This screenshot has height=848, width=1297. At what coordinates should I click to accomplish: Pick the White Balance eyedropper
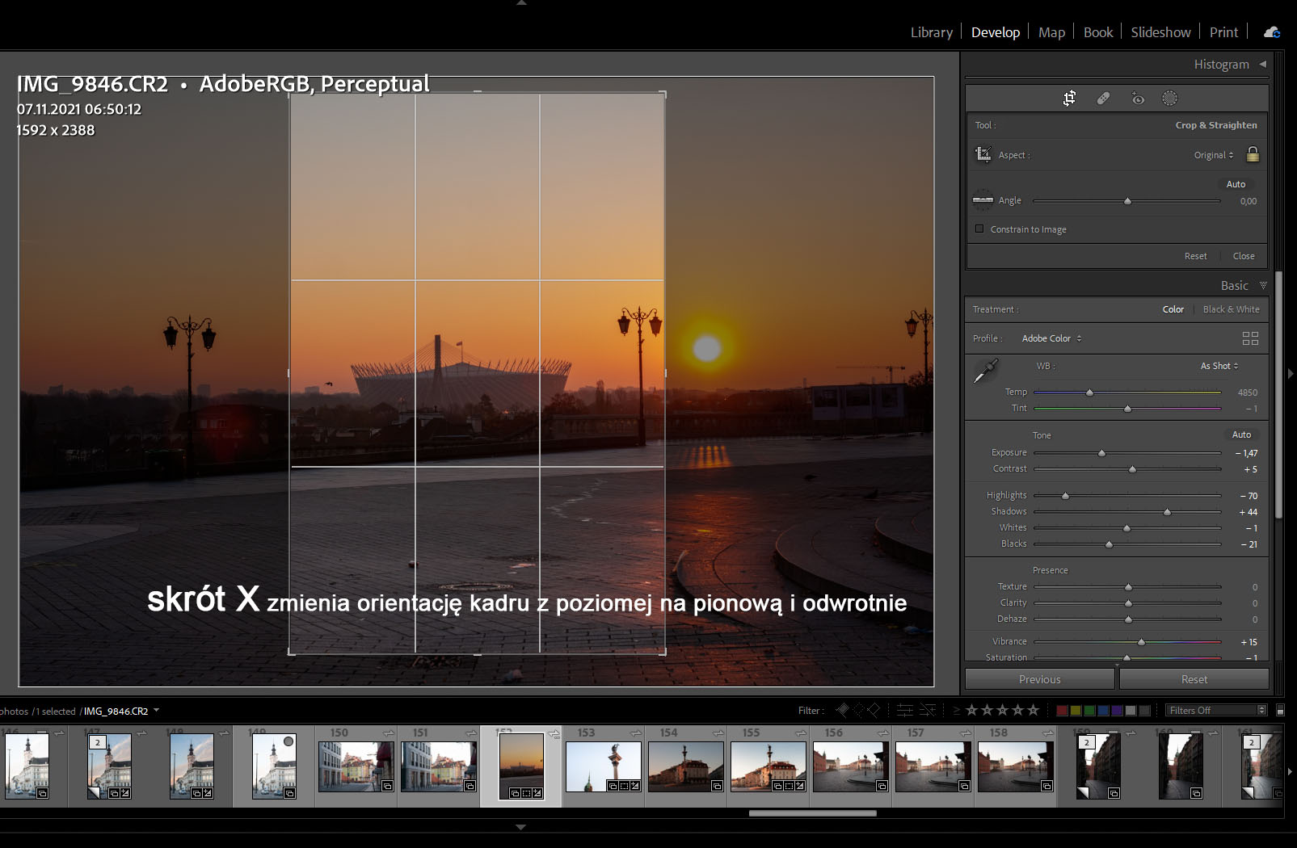point(985,371)
